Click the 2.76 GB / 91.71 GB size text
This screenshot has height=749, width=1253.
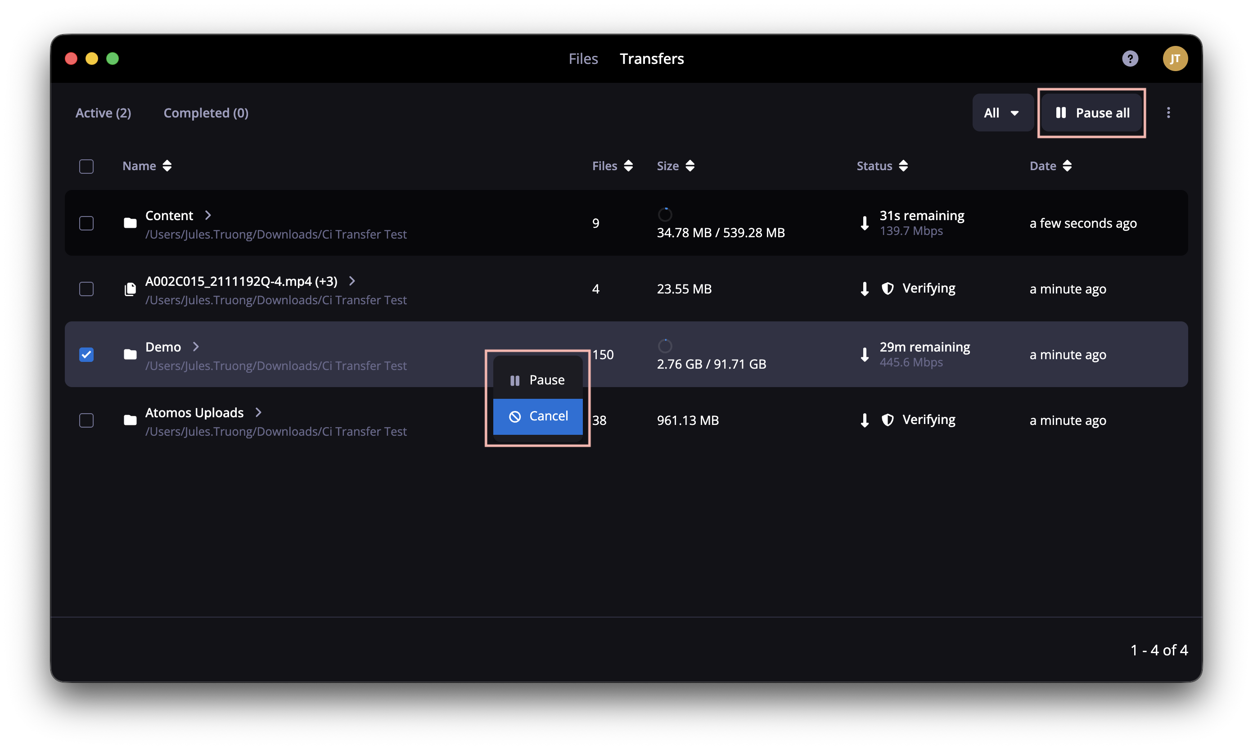[711, 364]
